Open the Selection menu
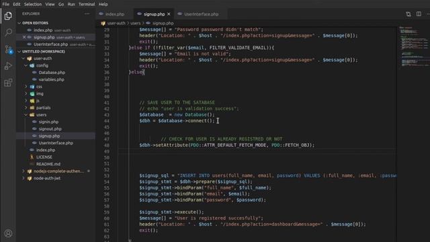430x242 pixels. pyautogui.click(x=33, y=4)
